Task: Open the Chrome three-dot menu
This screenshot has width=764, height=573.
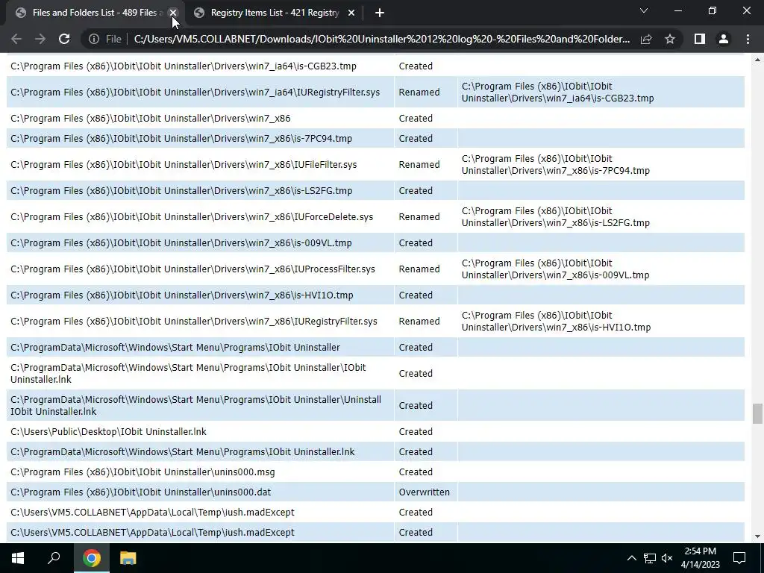Action: coord(748,39)
